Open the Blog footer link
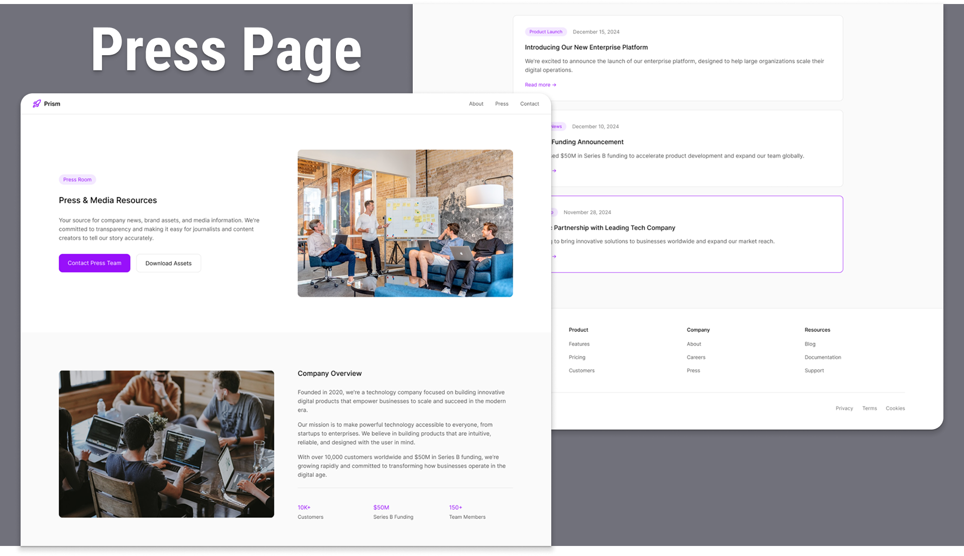The image size is (964, 556). [810, 344]
